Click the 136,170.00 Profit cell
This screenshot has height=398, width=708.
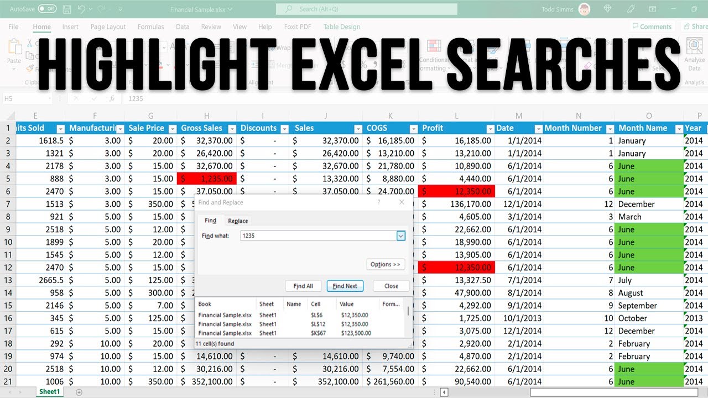(x=457, y=204)
